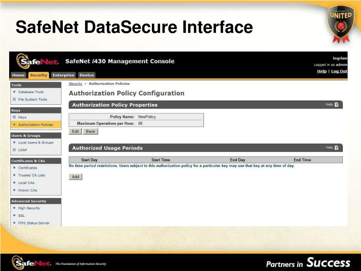This screenshot has width=361, height=271.
Task: Click the Start Time column header
Action: click(161, 160)
